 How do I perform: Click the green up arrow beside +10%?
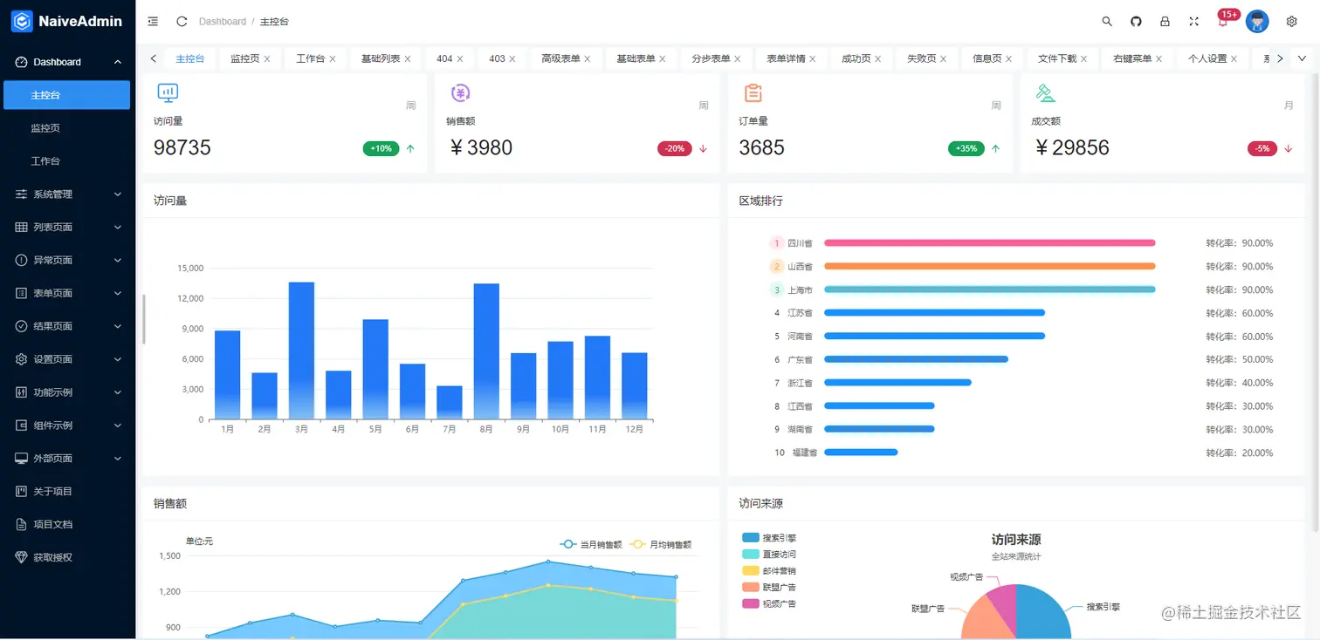point(410,149)
